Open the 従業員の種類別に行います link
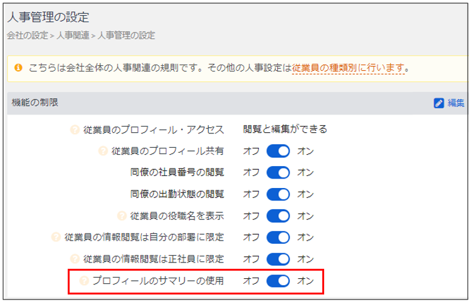This screenshot has width=469, height=302. (348, 67)
